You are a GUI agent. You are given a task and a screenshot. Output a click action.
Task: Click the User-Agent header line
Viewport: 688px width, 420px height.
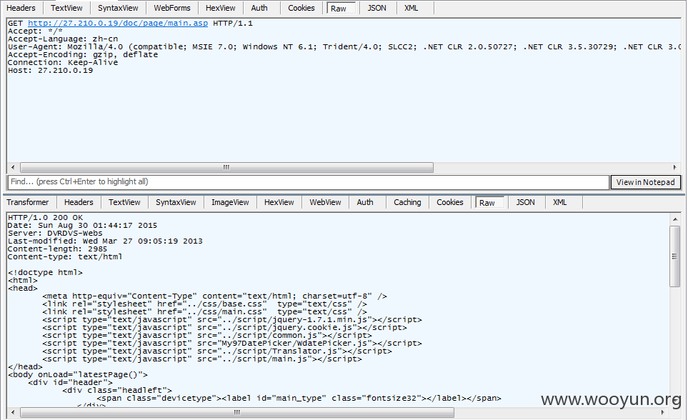(344, 47)
